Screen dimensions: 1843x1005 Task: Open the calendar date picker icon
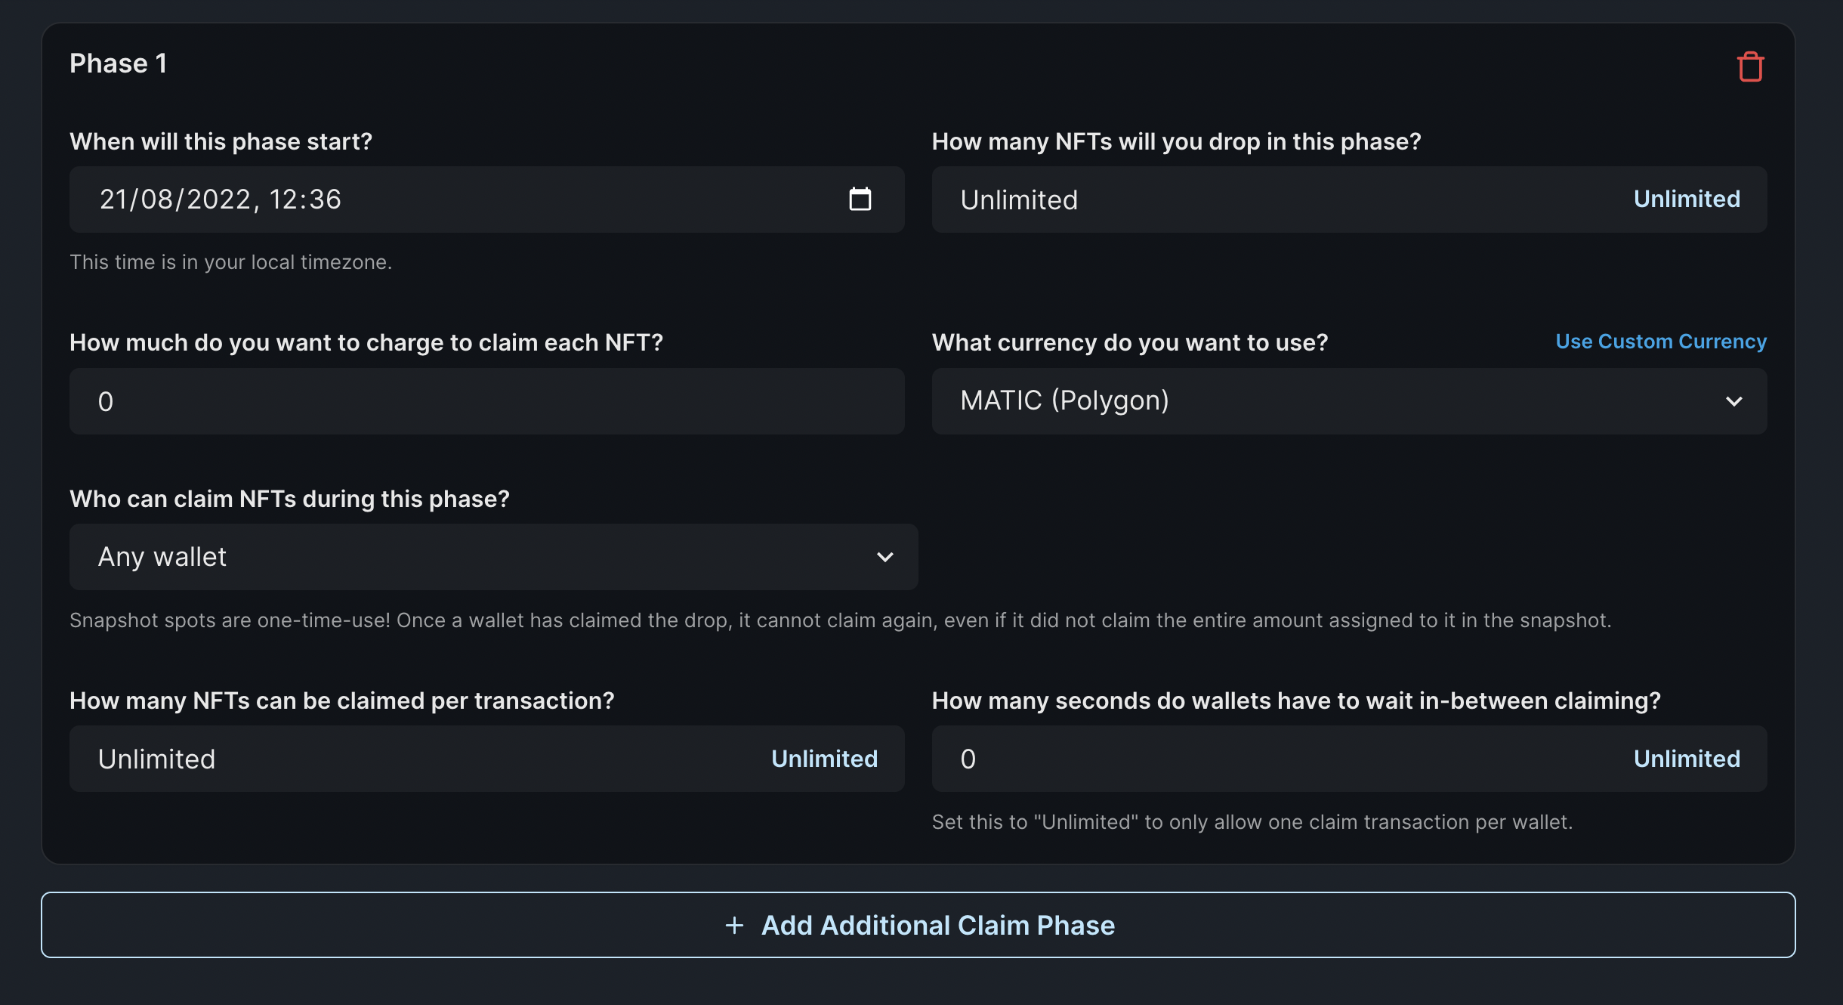[860, 199]
